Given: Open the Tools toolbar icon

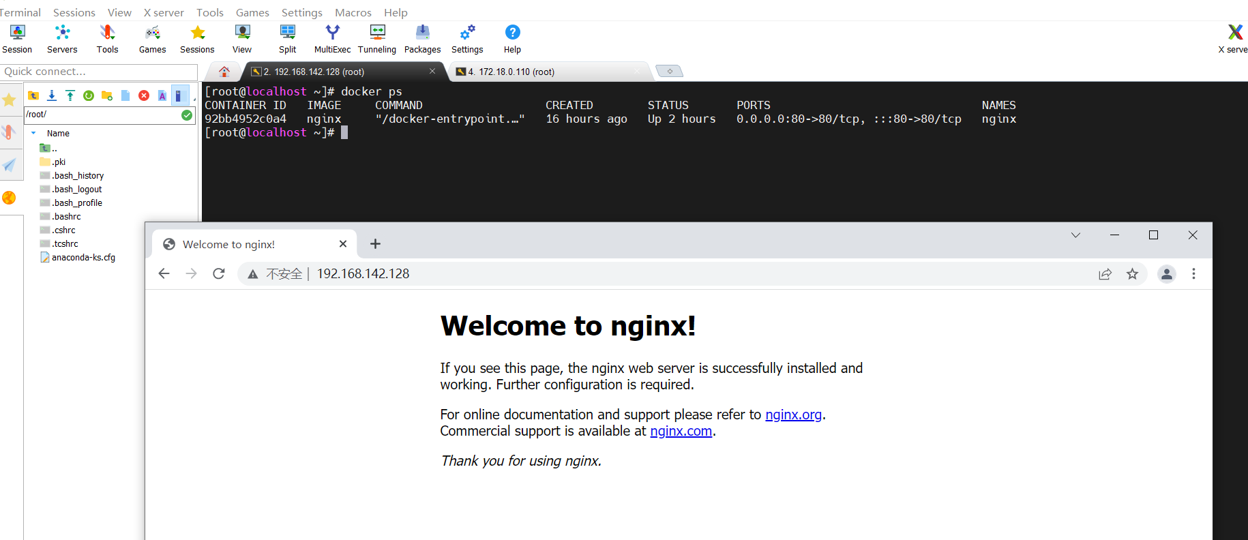Looking at the screenshot, I should [107, 39].
